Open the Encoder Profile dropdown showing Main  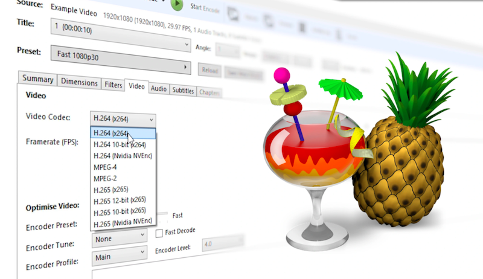click(119, 255)
